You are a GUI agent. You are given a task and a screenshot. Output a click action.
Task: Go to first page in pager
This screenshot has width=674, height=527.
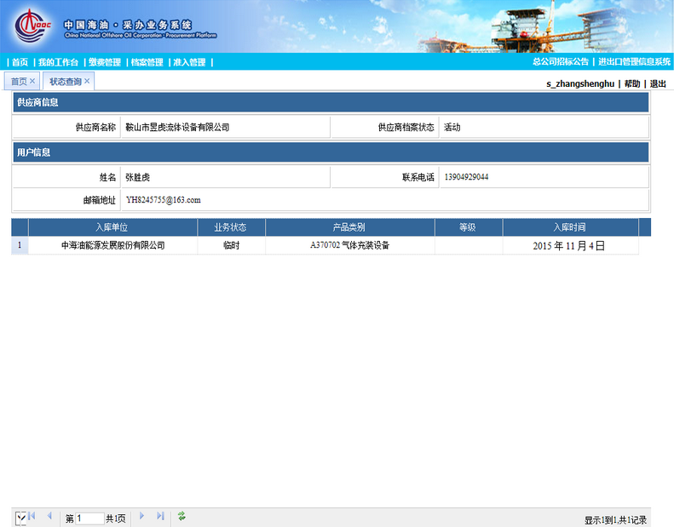pyautogui.click(x=32, y=516)
